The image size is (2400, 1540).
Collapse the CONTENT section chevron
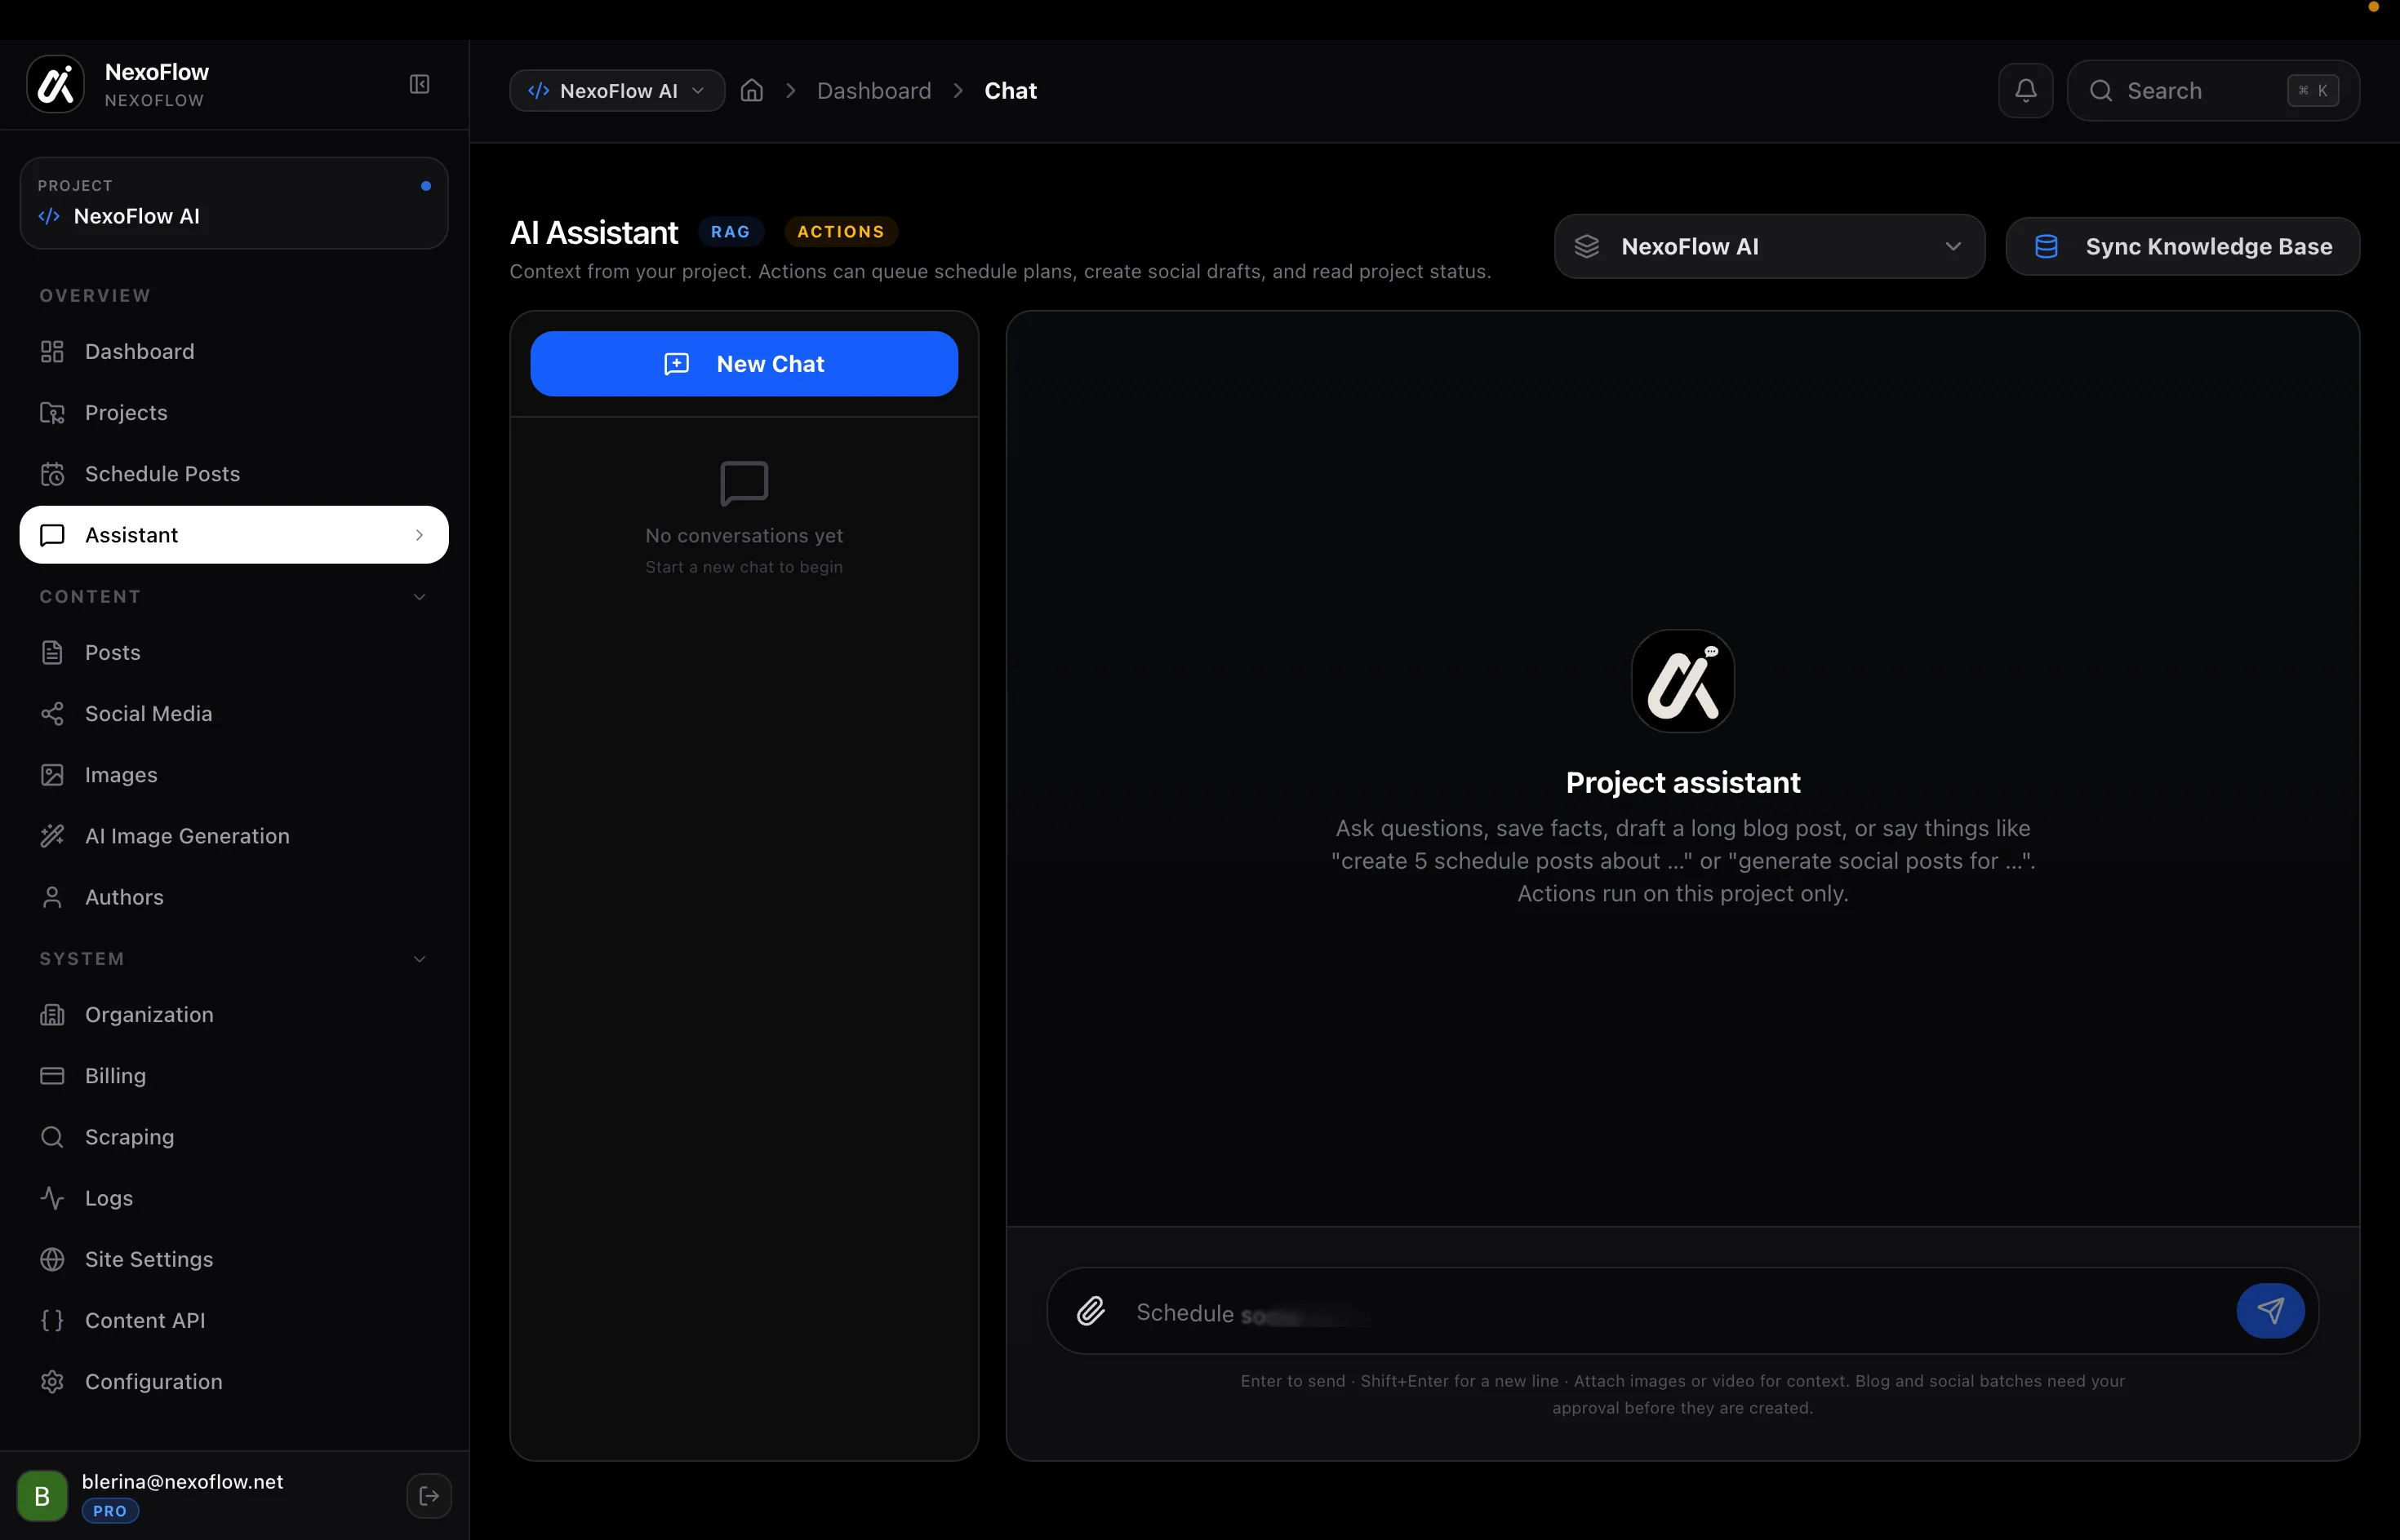[420, 596]
